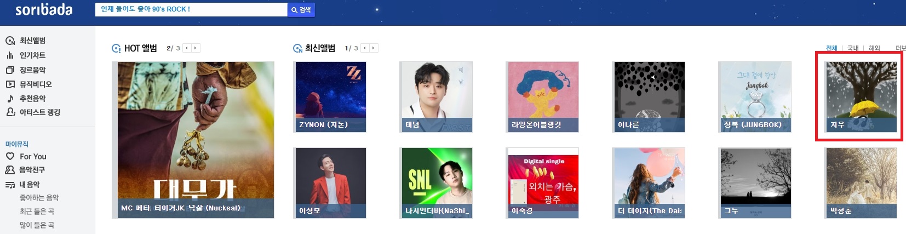Select the 장르음악 icon in the sidebar
Viewport: 906px width, 234px height.
10,70
